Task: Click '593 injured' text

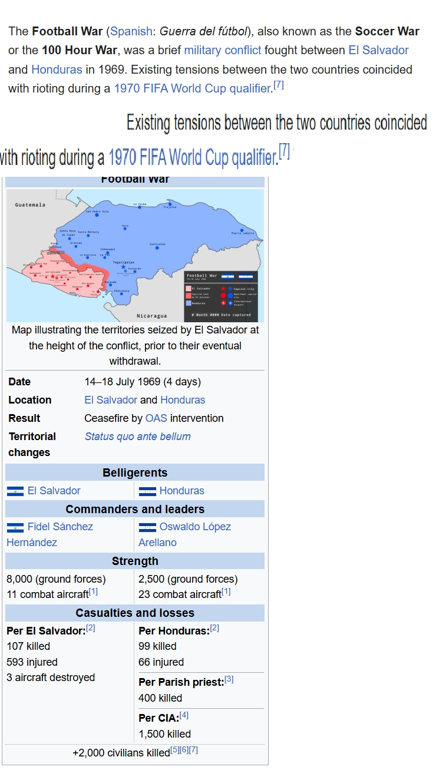Action: (x=32, y=662)
